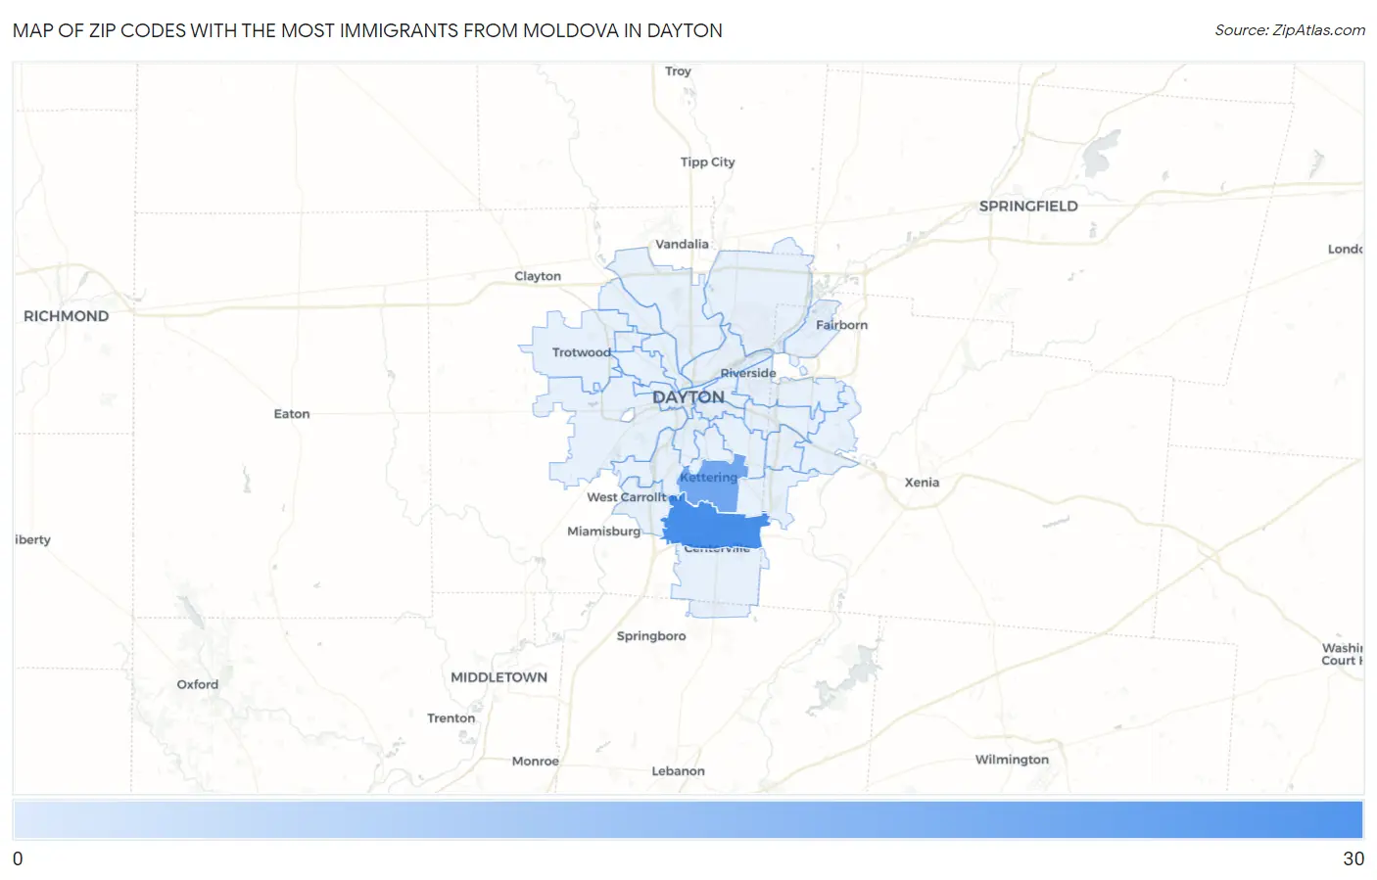
Task: Click the Lebanon label
Action: tap(679, 771)
